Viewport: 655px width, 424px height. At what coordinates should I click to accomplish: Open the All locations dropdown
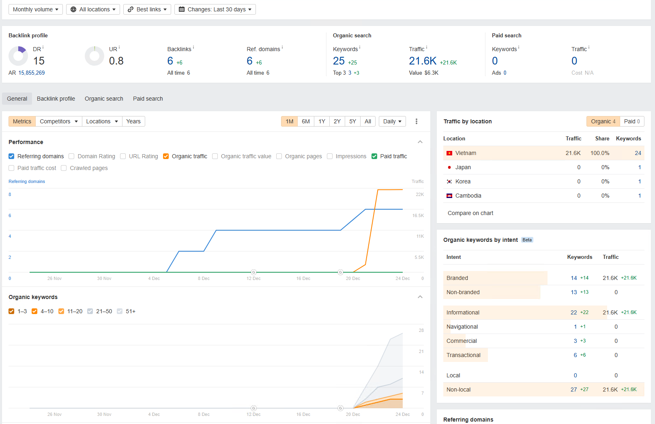tap(93, 9)
